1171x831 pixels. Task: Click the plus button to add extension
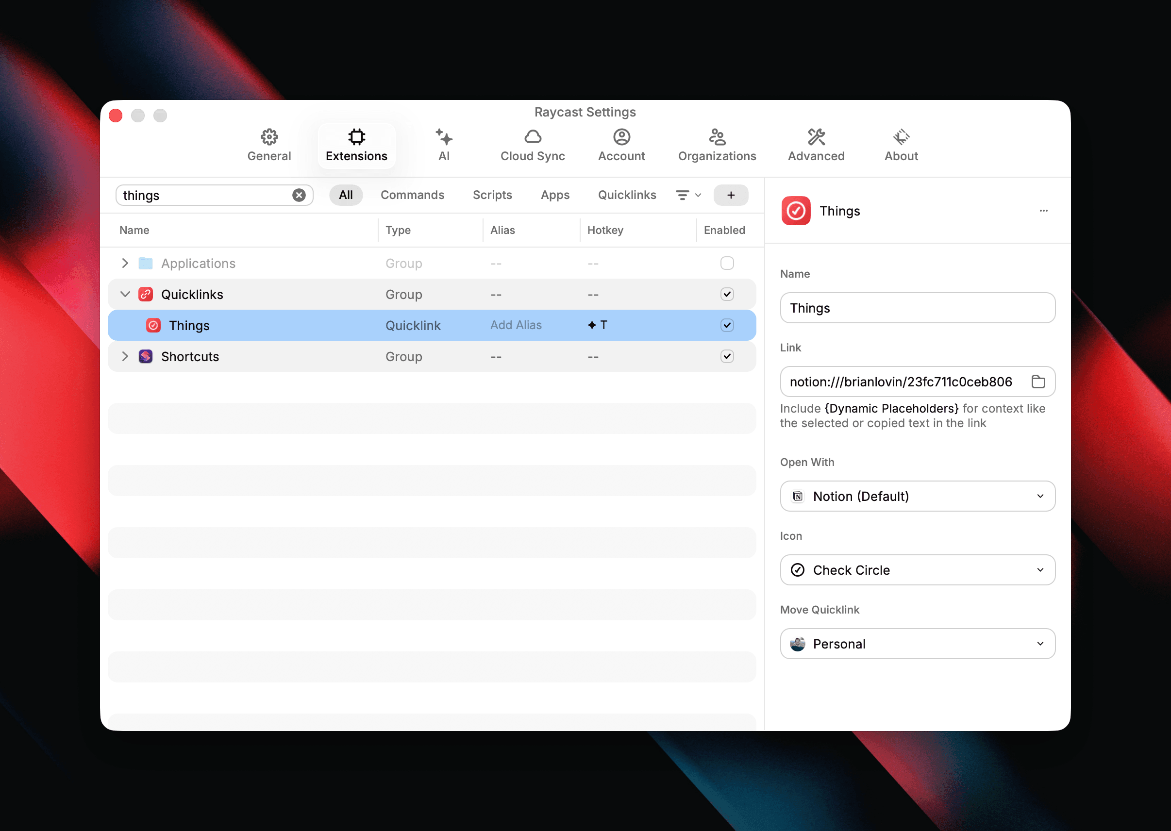pyautogui.click(x=730, y=195)
